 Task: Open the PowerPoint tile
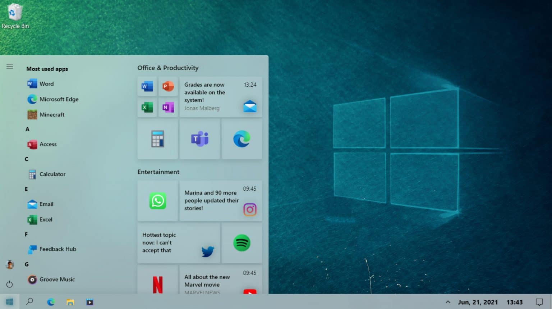[168, 86]
